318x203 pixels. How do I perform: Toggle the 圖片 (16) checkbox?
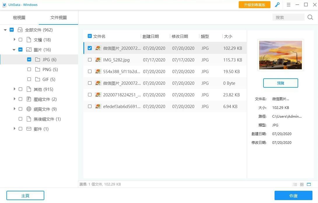pos(20,50)
